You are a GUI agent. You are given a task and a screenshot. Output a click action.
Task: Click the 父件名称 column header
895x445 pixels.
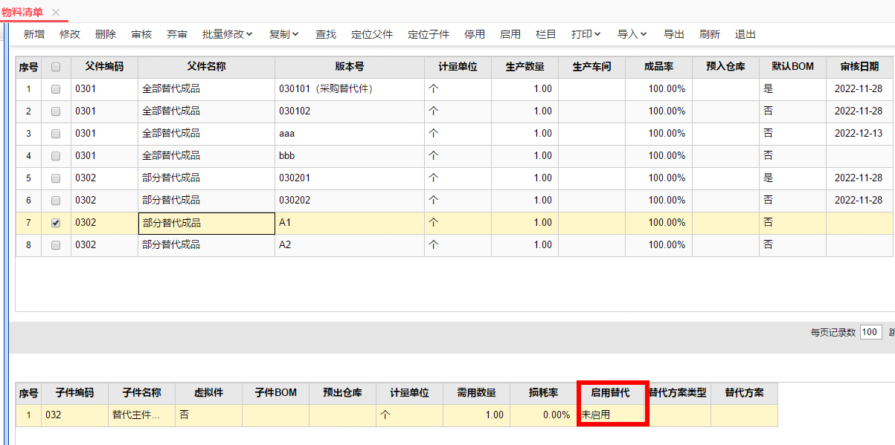[x=206, y=67]
